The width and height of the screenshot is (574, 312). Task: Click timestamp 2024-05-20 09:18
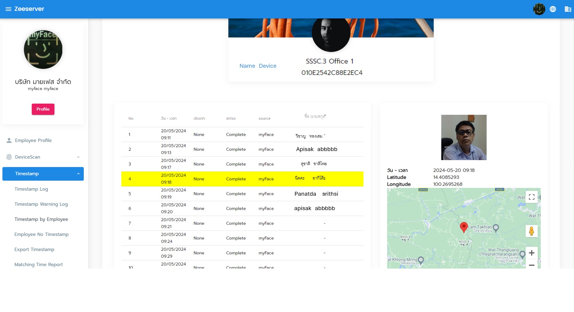pos(454,170)
